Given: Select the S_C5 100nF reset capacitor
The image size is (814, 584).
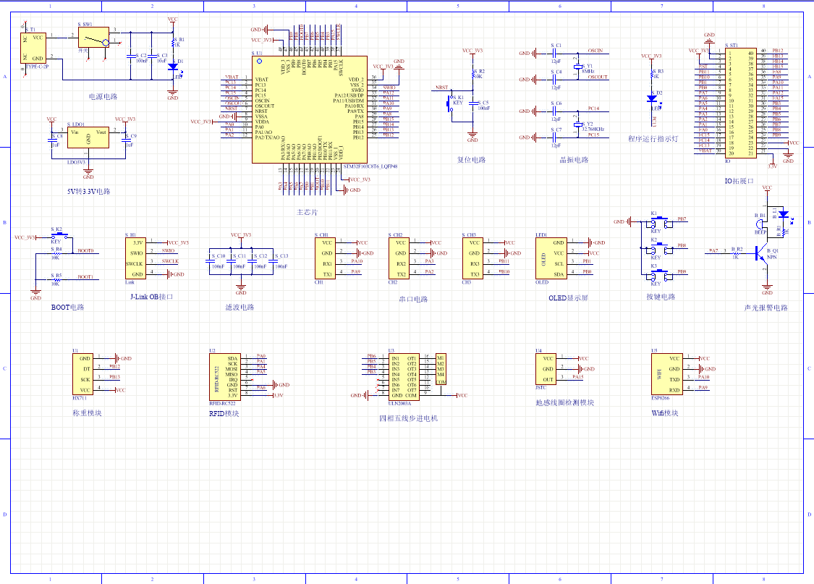Looking at the screenshot, I should [x=473, y=103].
